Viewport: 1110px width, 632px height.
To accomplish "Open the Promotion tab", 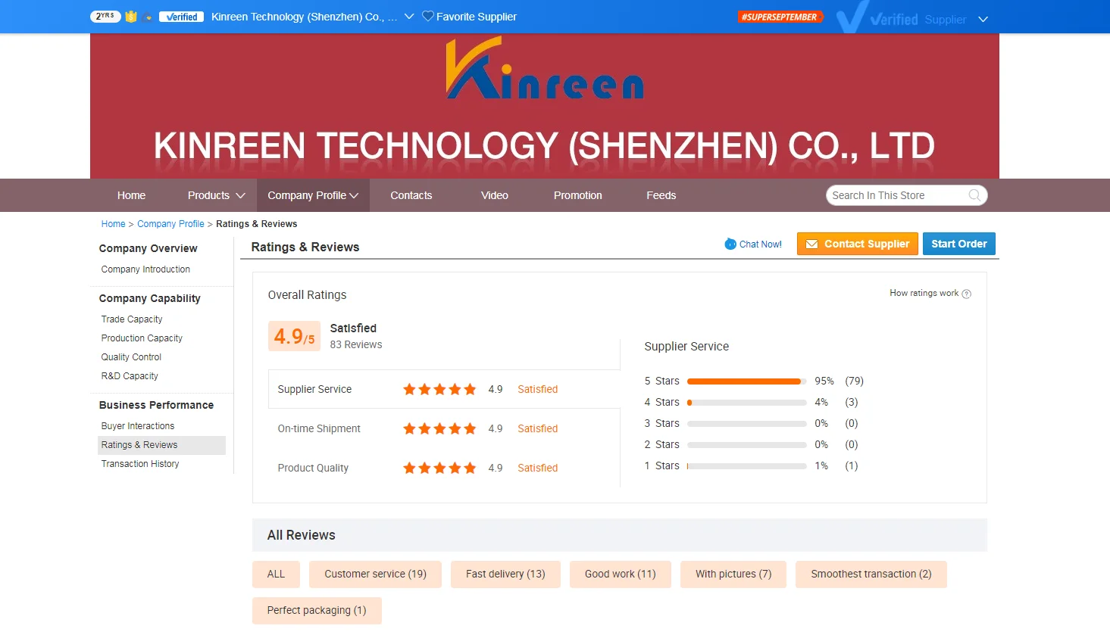I will 578,195.
